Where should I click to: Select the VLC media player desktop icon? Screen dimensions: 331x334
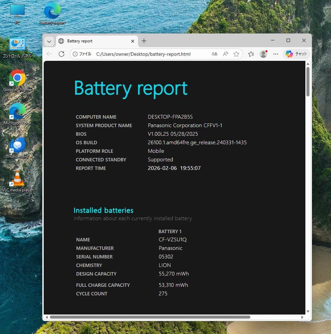click(x=17, y=178)
